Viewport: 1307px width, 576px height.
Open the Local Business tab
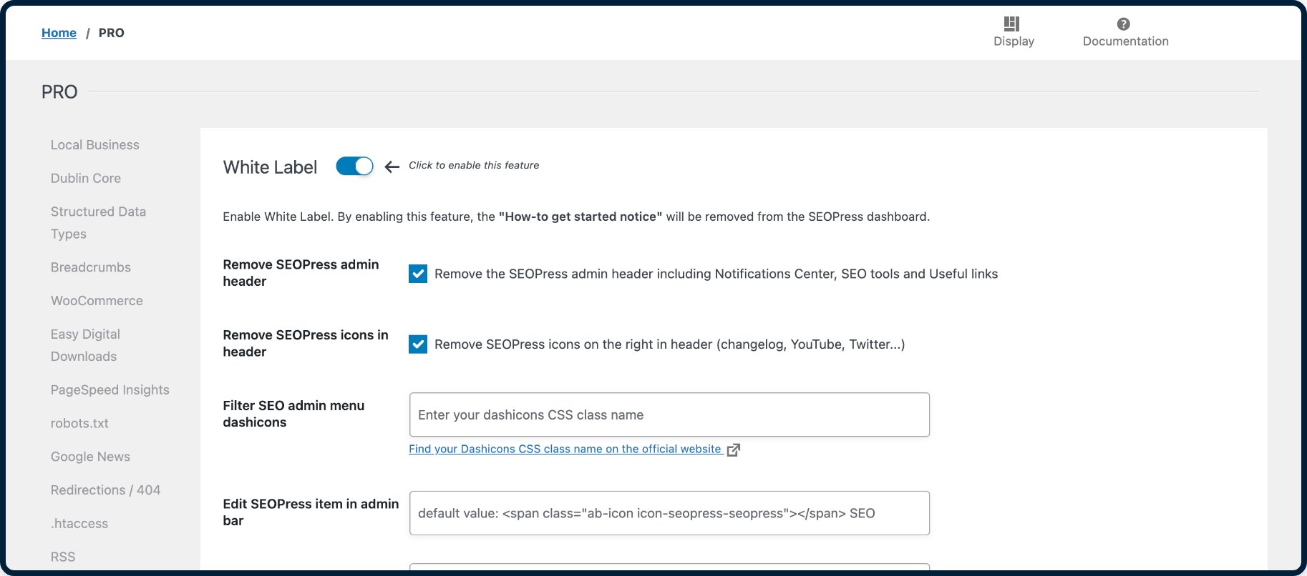pos(95,145)
